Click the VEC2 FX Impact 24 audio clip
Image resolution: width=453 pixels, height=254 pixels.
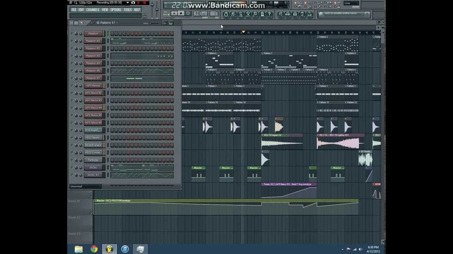point(282,141)
